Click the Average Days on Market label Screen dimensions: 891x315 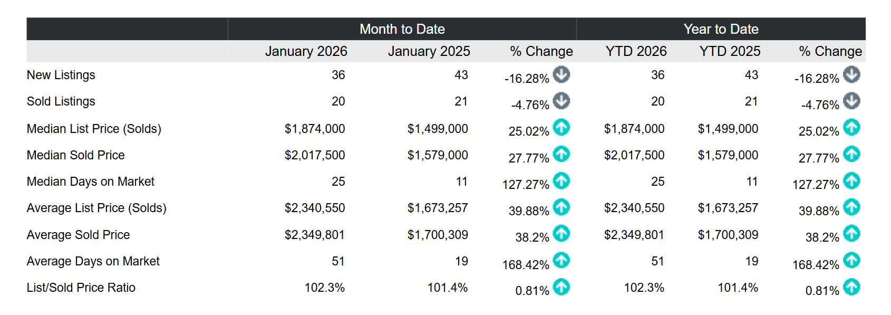(93, 261)
